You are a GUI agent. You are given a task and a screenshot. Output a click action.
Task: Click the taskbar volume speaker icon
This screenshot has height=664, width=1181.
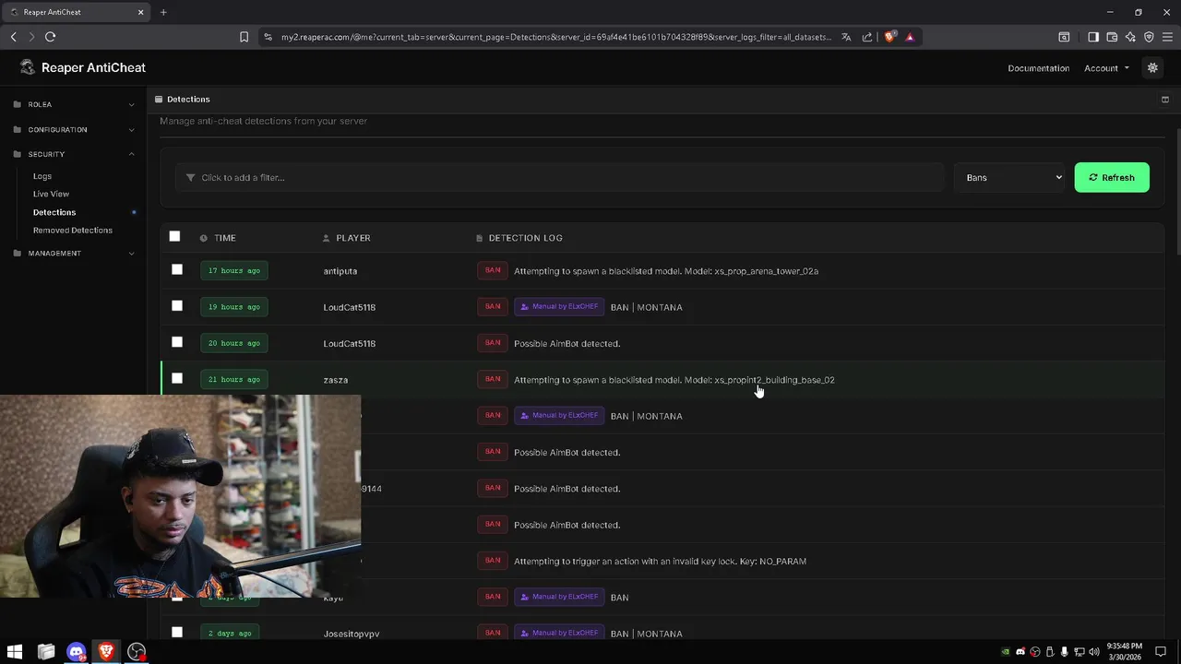(x=1094, y=652)
